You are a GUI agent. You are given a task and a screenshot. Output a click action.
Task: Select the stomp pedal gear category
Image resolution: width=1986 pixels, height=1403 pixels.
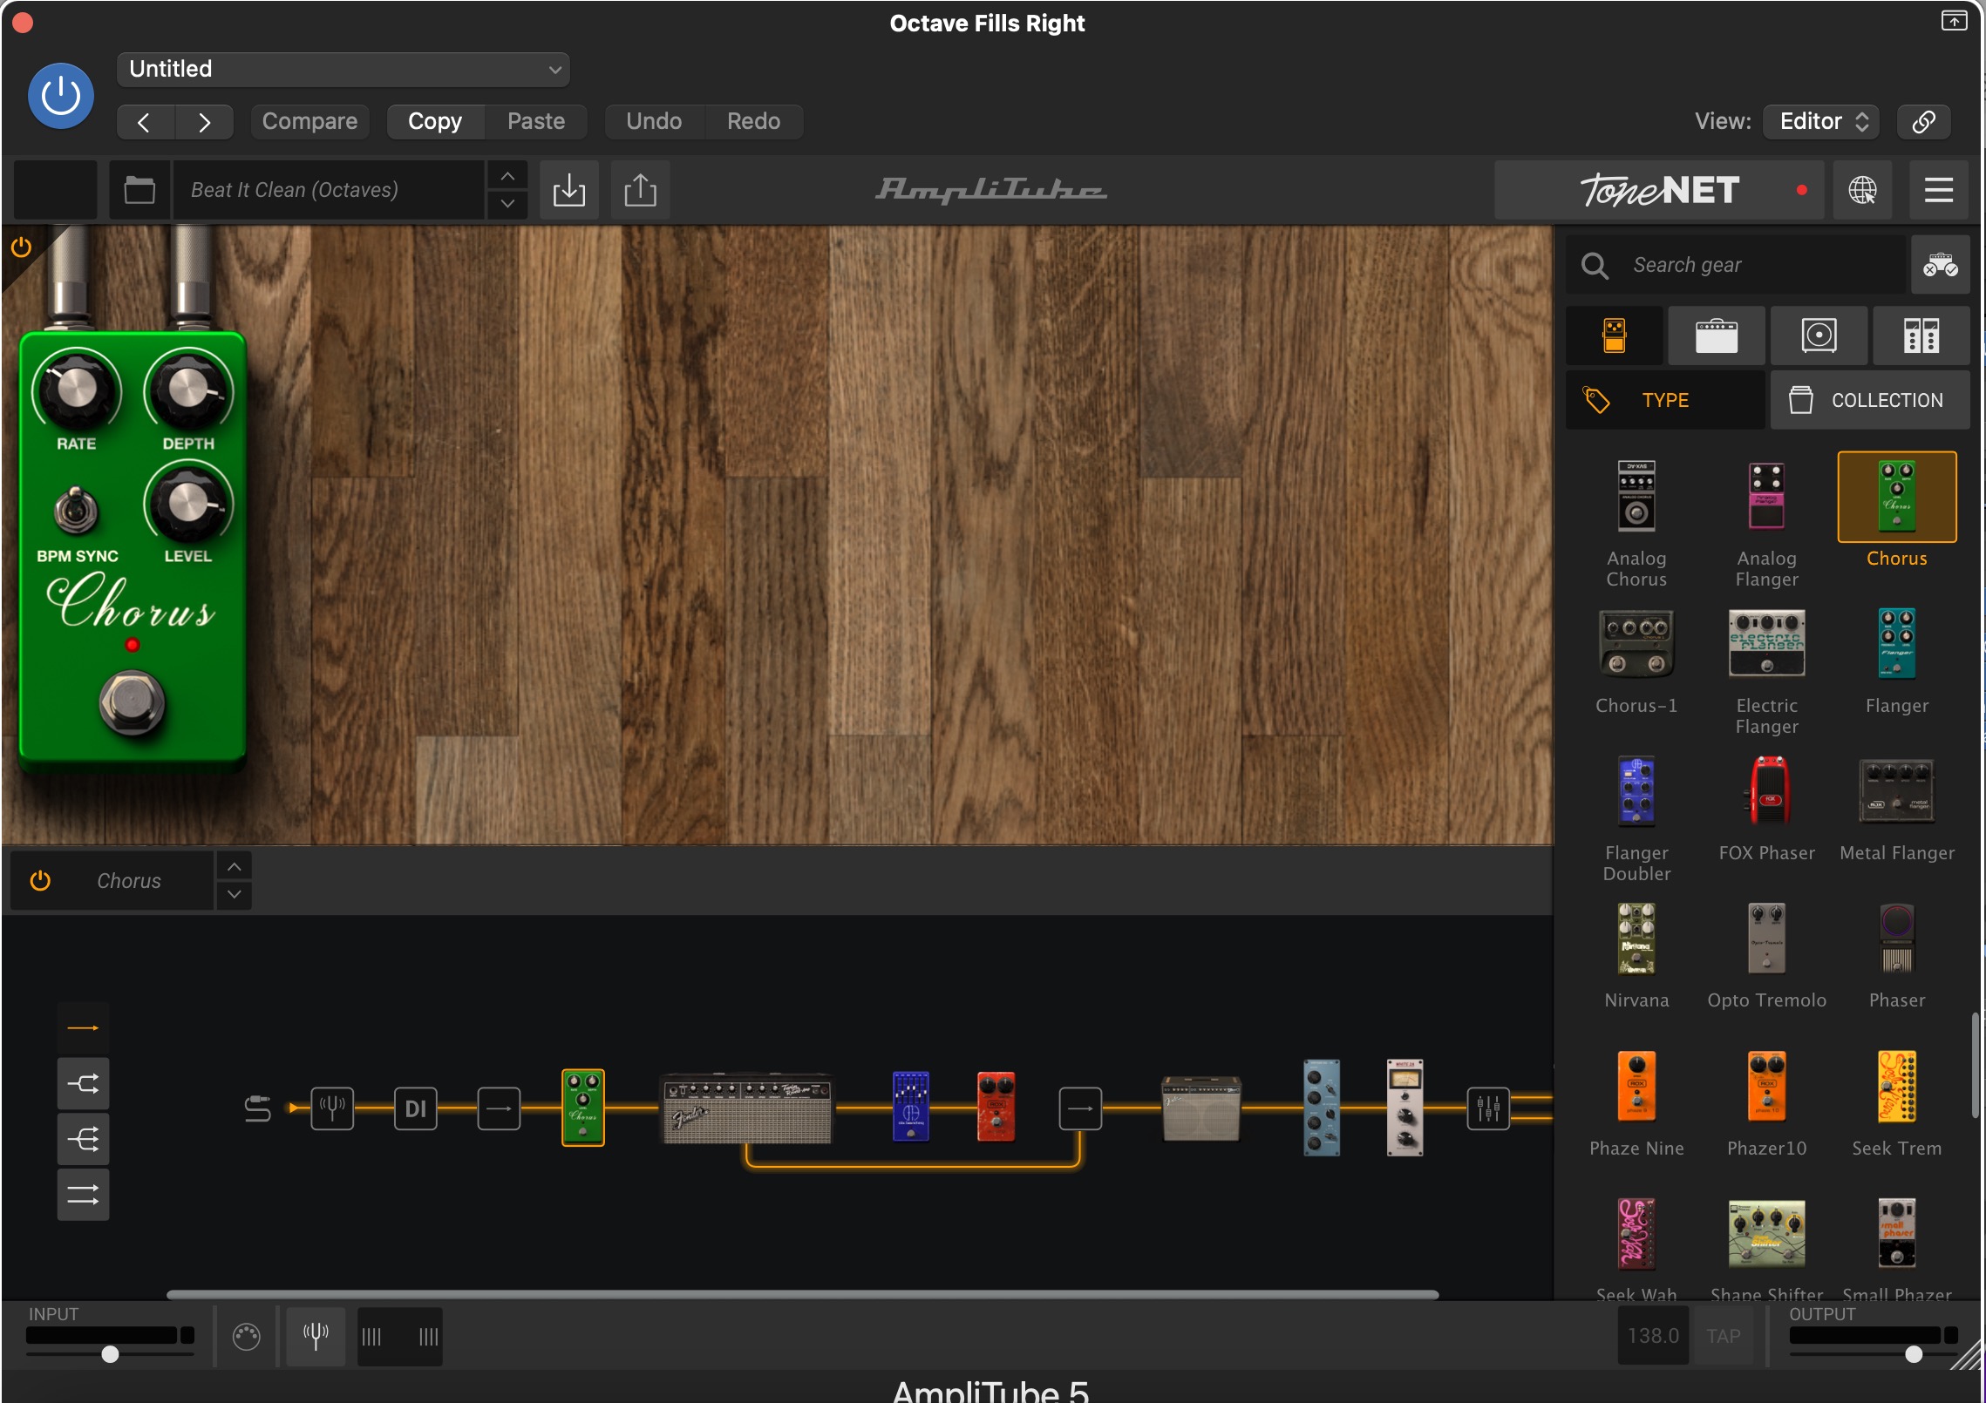click(x=1614, y=335)
